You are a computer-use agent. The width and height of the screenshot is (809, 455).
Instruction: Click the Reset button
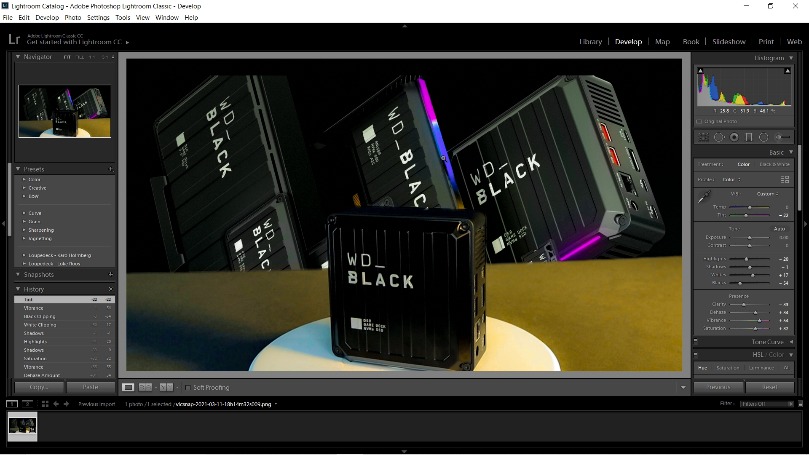click(769, 387)
